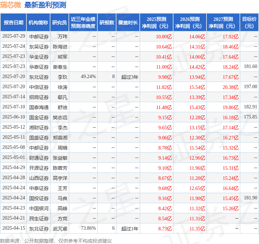Click 开源证券 institution cell
The height and width of the screenshot is (244, 259).
39,168
